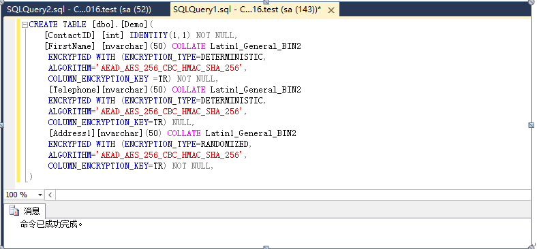
Task: Click the CREATE TABLE keyword
Action: click(x=57, y=24)
